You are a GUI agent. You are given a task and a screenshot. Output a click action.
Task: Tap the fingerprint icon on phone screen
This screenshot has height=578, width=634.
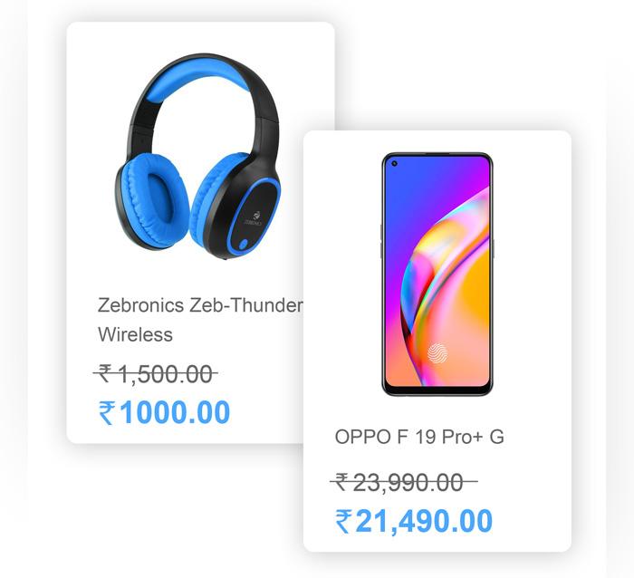437,353
